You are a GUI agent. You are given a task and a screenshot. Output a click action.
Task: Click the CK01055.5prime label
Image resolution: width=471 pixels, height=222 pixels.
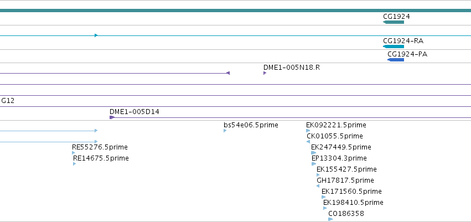point(335,136)
